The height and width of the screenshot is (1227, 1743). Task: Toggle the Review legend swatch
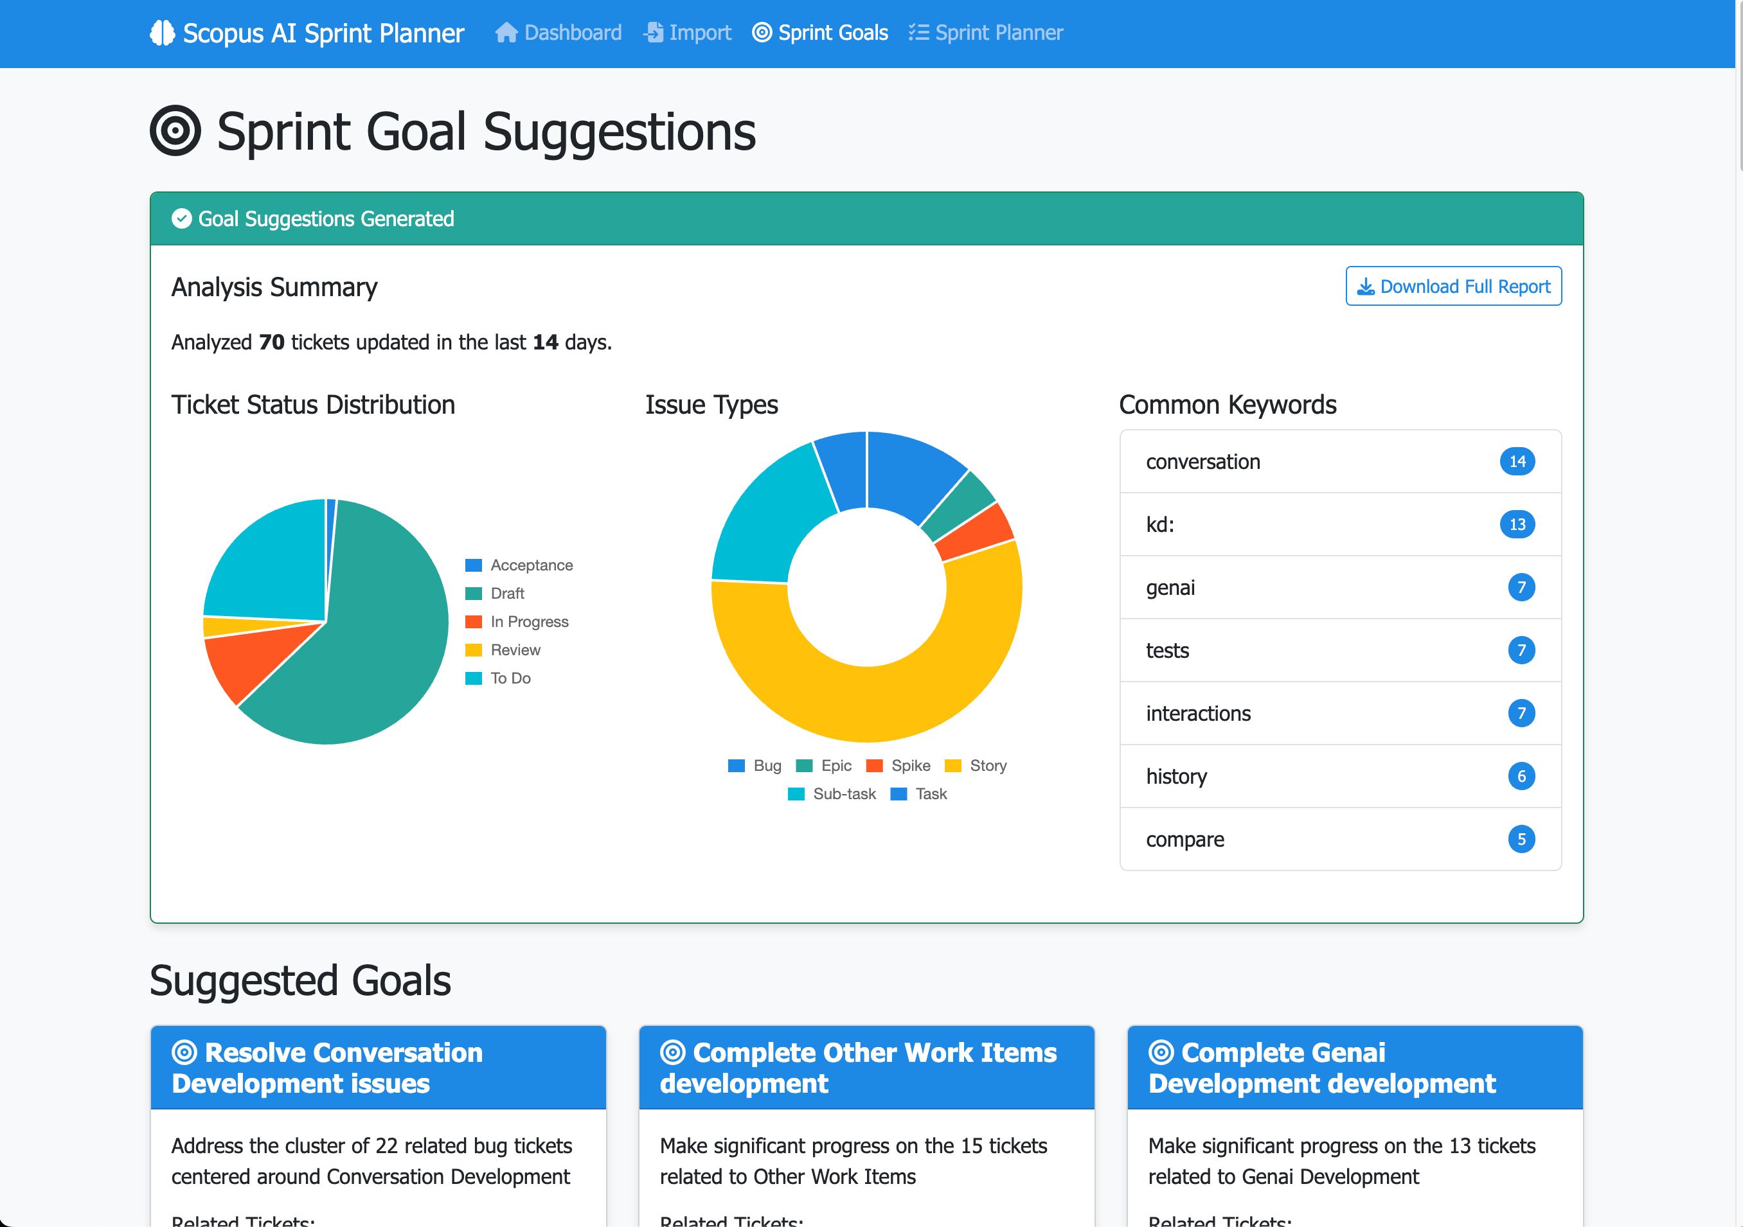(474, 649)
